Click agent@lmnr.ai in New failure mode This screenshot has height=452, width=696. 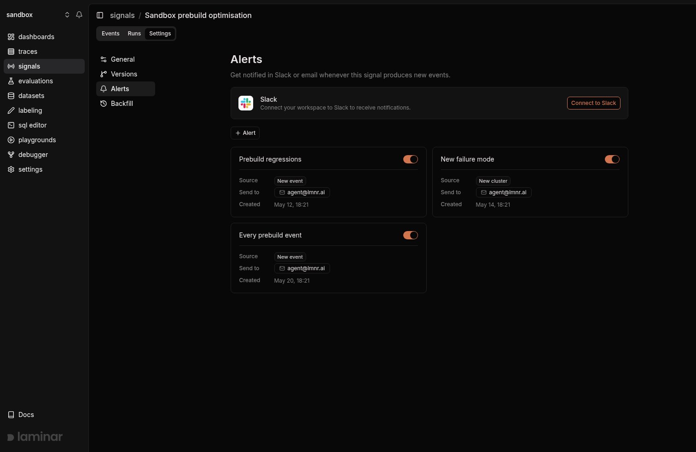coord(504,192)
